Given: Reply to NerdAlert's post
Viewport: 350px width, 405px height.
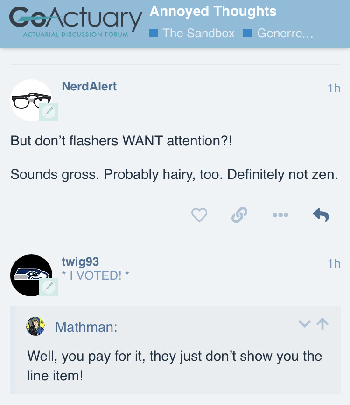Looking at the screenshot, I should click(x=321, y=215).
